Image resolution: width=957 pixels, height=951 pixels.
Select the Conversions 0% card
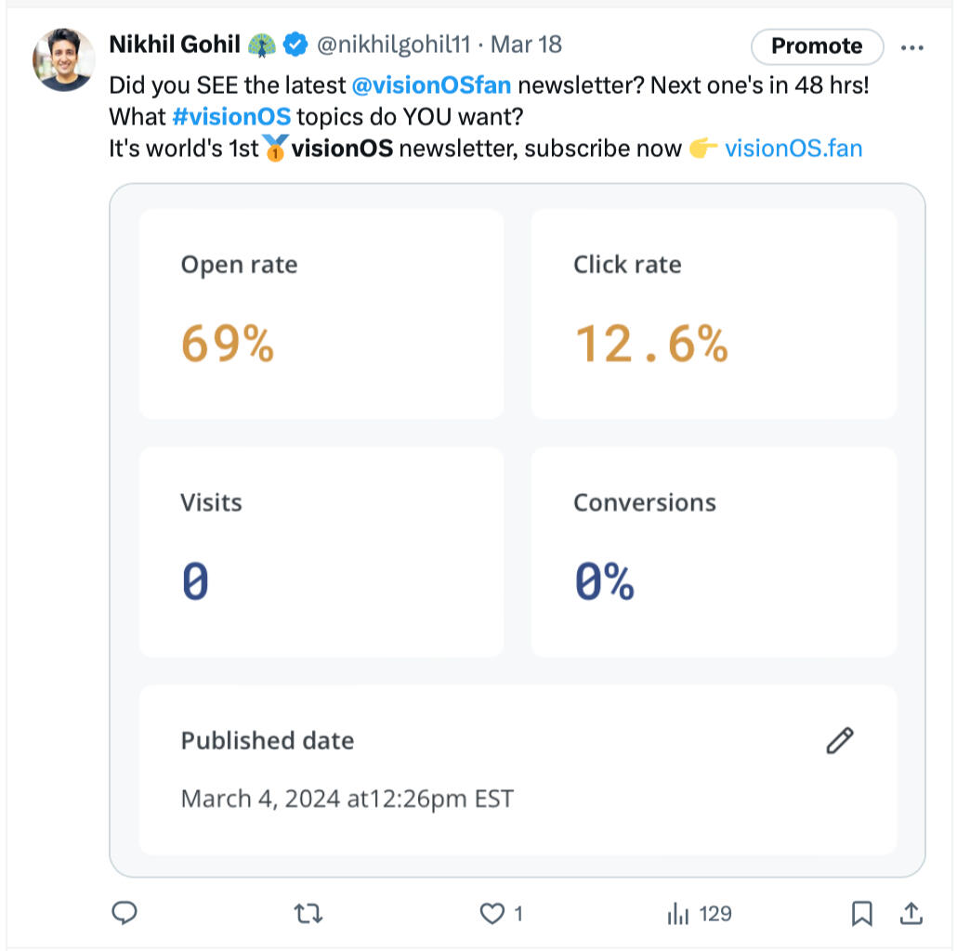click(x=714, y=552)
